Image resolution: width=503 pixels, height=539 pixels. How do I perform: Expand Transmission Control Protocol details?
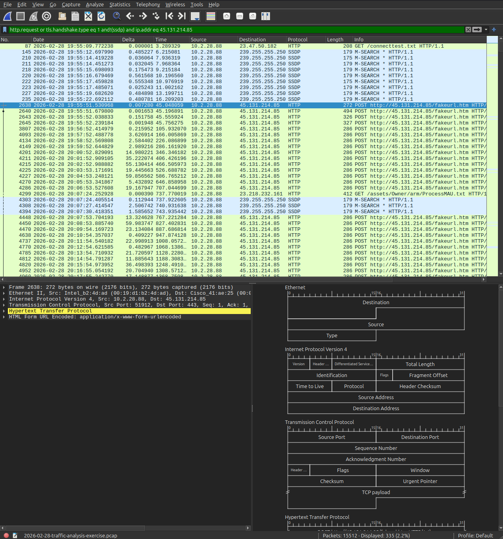[x=4, y=305]
